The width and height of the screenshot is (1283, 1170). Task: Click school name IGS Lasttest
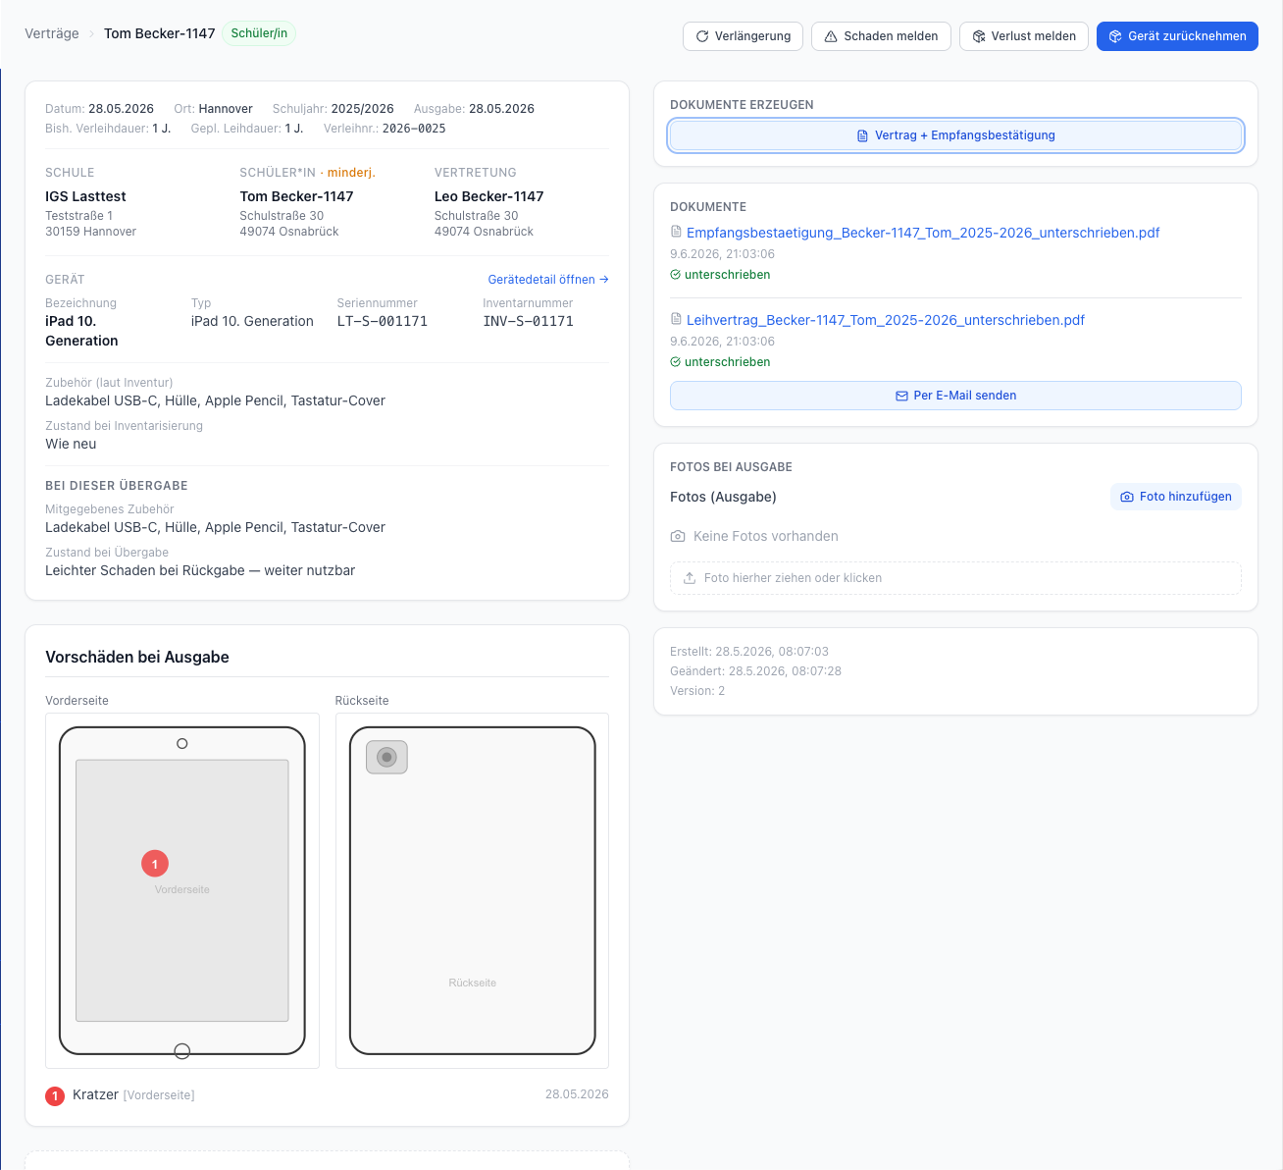pyautogui.click(x=85, y=196)
